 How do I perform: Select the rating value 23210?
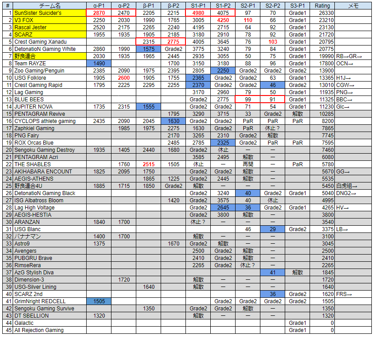tap(322, 20)
